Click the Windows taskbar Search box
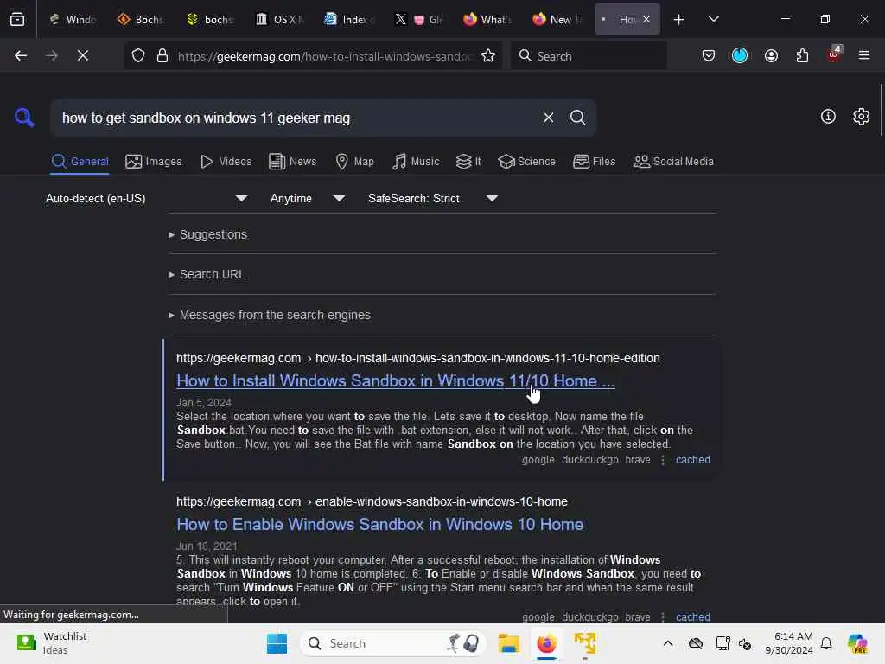Image resolution: width=885 pixels, height=664 pixels. click(393, 643)
